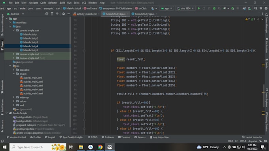Click the select opened file target icon

[x=47, y=14]
